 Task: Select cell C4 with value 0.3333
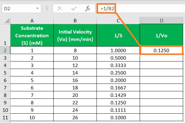(x=118, y=65)
